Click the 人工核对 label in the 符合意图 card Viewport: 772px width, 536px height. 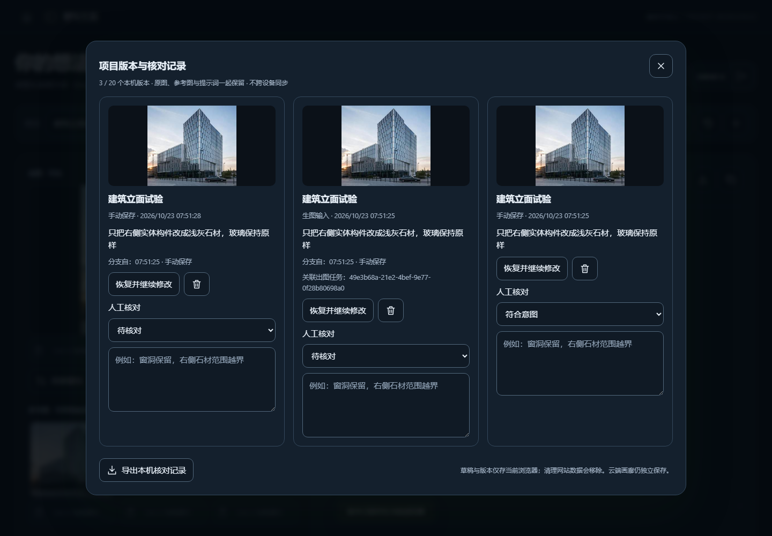(x=513, y=292)
